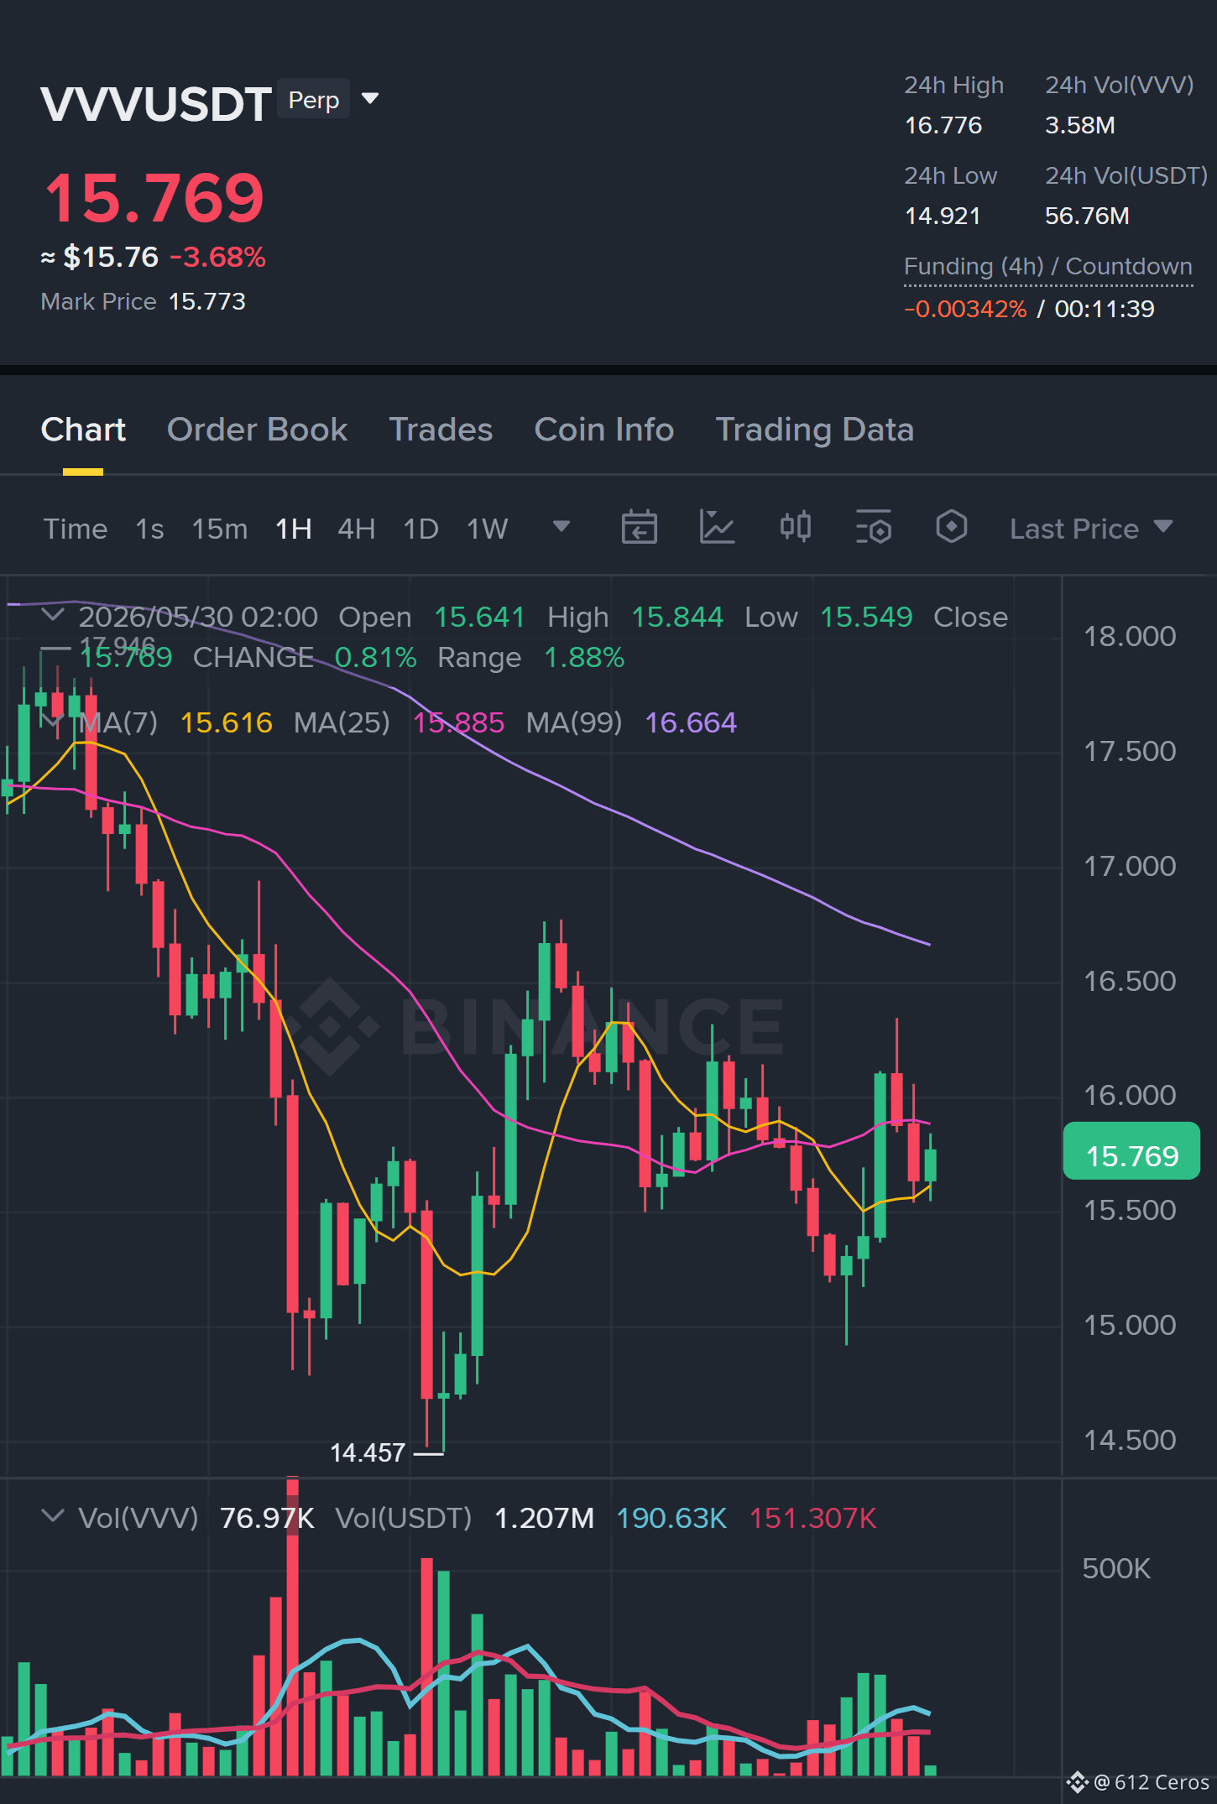Open the chart indicators line icon
1217x1804 pixels.
(717, 528)
